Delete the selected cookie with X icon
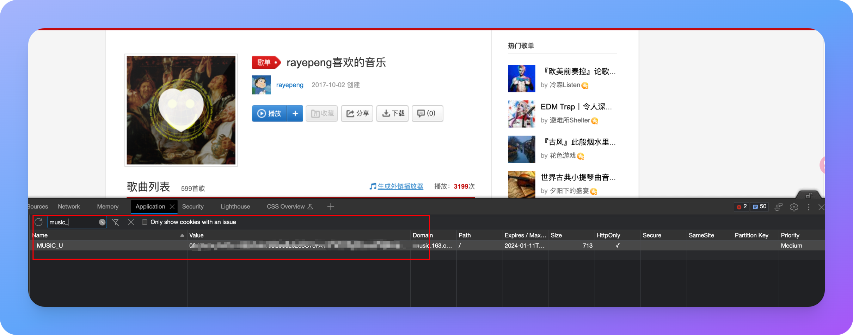This screenshot has width=853, height=335. [131, 222]
